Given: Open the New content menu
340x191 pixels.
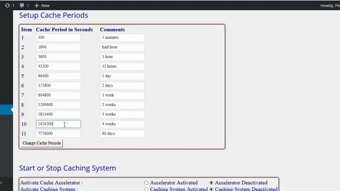Looking at the screenshot, I should (x=42, y=5).
